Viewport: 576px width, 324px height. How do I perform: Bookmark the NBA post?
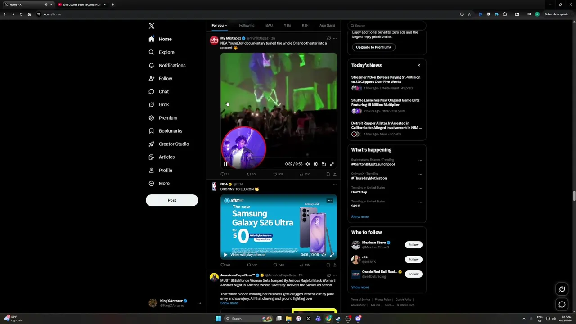(x=328, y=265)
